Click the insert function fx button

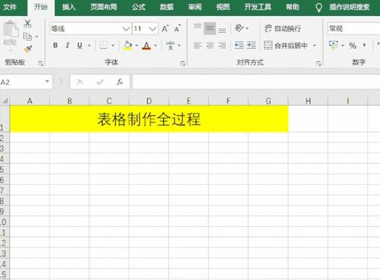pos(120,82)
